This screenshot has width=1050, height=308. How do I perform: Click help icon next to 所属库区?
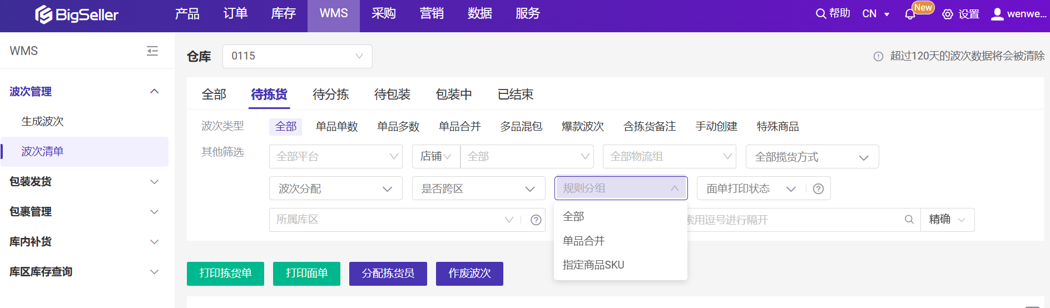536,220
